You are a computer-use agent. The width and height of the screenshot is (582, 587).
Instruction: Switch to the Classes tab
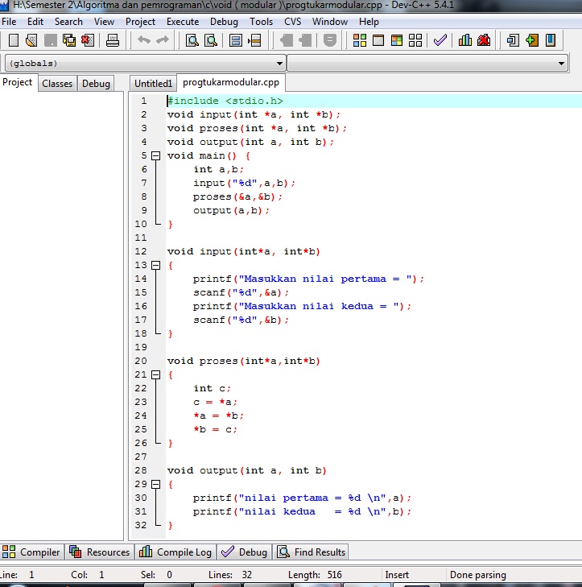click(57, 84)
